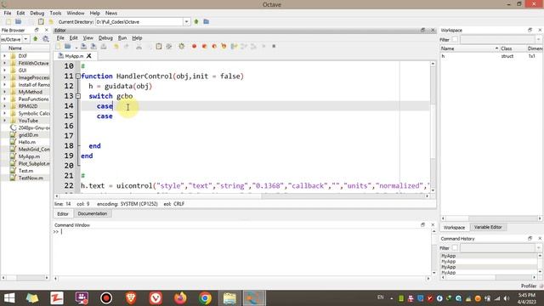This screenshot has width=544, height=306.
Task: Click the Next Breakpoint editor icon
Action: 204,46
